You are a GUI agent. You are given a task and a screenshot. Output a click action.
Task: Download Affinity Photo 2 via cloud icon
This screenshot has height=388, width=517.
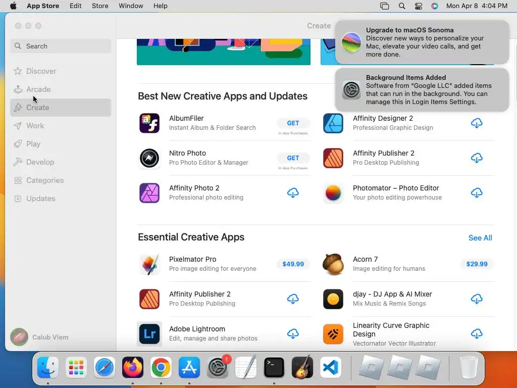coord(293,192)
